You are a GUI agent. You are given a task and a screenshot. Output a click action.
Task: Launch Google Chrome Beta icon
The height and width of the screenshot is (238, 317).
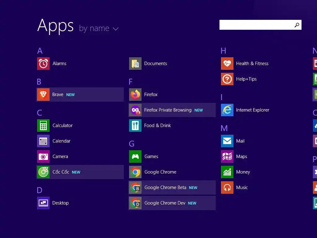pos(135,187)
